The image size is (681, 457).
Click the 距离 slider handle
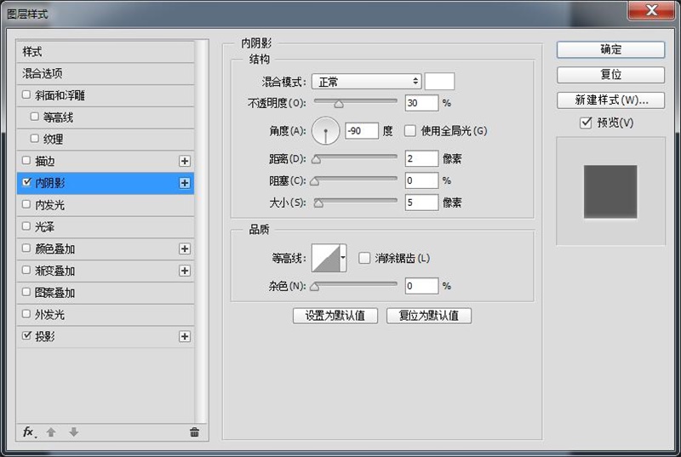[316, 160]
